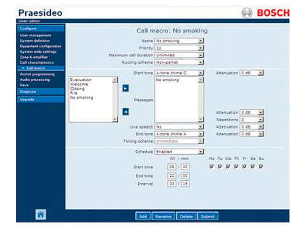Open Zone & amplifier in the sidebar

click(33, 57)
